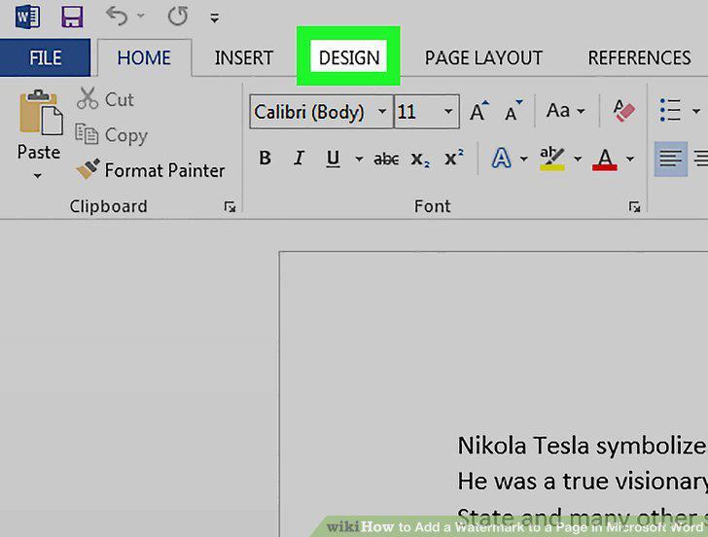This screenshot has width=708, height=537.
Task: Apply red font color
Action: click(605, 159)
